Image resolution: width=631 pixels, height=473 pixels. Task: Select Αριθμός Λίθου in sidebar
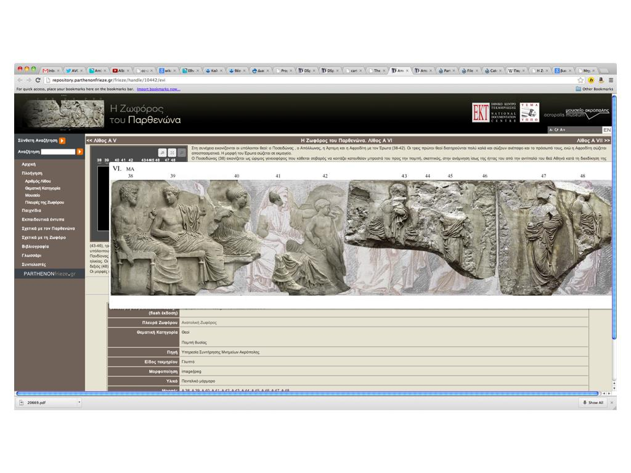tap(38, 181)
